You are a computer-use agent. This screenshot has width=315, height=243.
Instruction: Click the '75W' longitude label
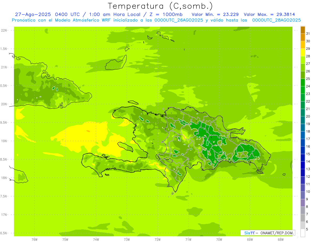65,240
